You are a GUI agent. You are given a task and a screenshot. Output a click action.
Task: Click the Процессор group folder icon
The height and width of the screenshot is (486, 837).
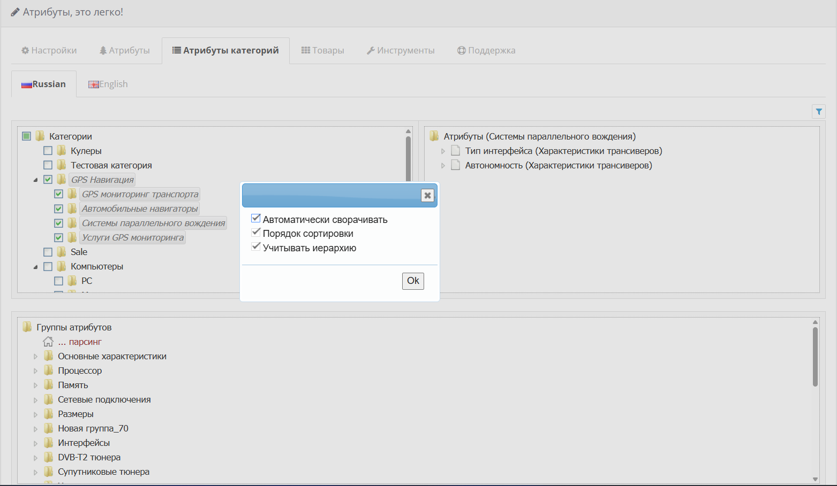pyautogui.click(x=49, y=371)
